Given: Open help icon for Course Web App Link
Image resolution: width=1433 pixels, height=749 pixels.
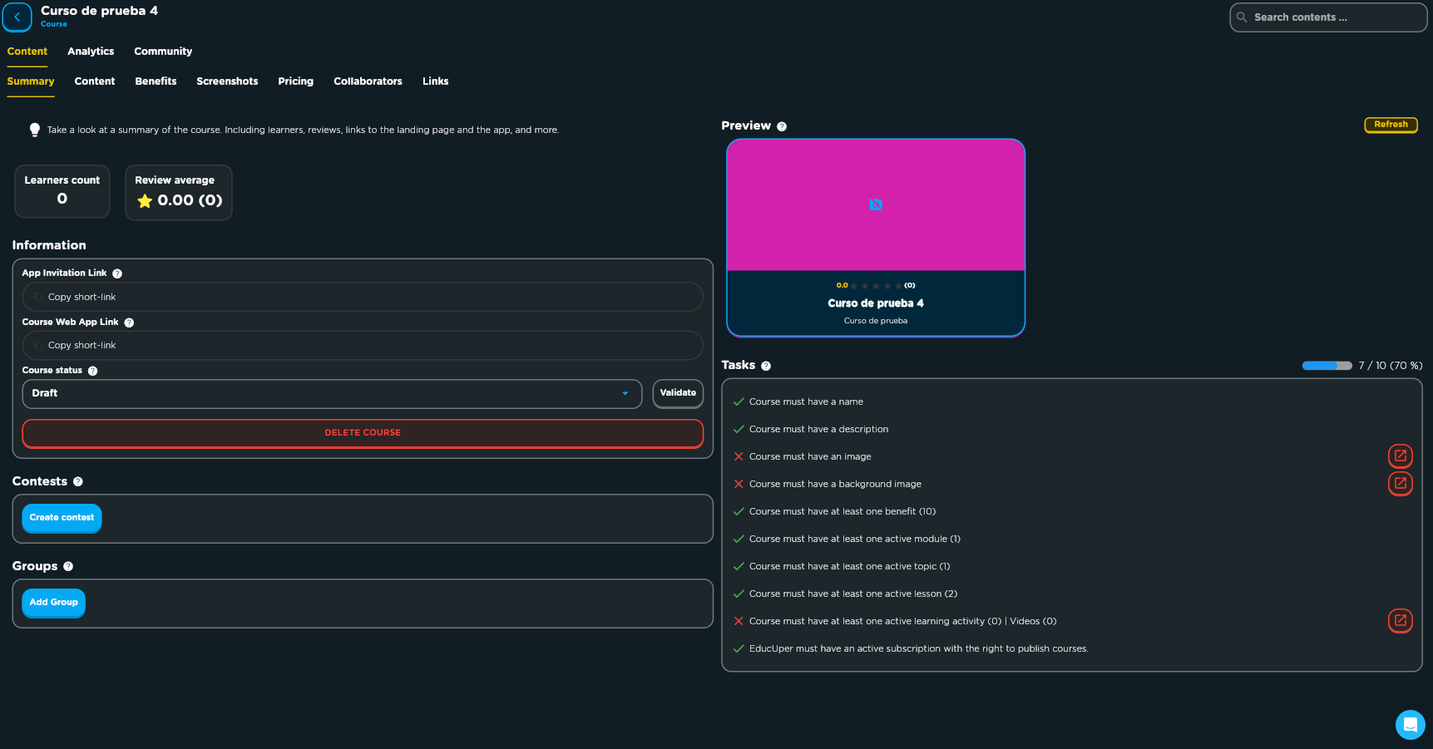Looking at the screenshot, I should [x=129, y=323].
